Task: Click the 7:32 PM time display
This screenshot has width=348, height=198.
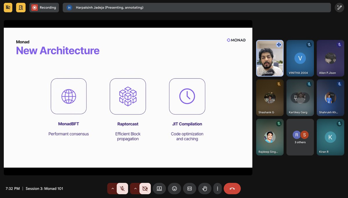Action: click(13, 188)
